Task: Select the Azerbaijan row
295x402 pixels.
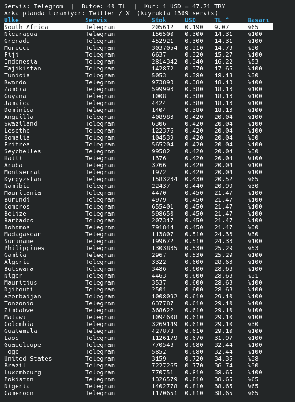Action: [x=139, y=297]
